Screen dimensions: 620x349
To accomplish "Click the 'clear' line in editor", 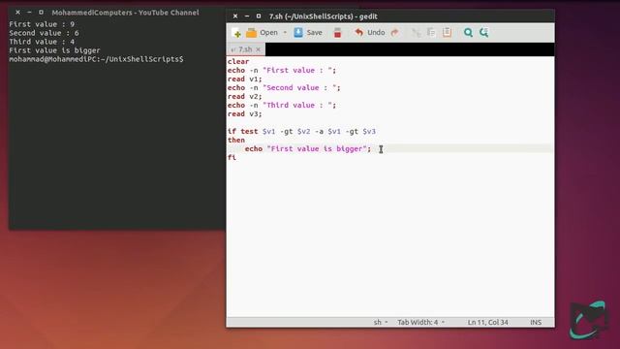I will pos(238,62).
